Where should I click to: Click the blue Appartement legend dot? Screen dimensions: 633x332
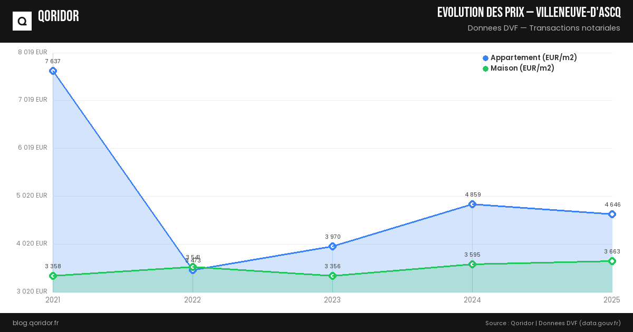pyautogui.click(x=485, y=58)
